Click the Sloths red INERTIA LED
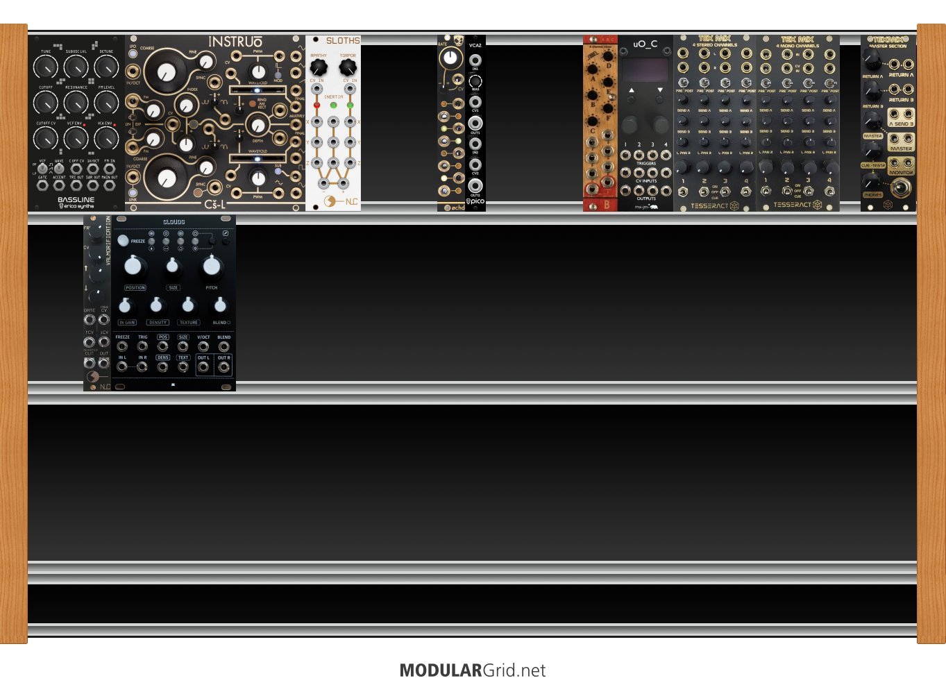 (317, 105)
